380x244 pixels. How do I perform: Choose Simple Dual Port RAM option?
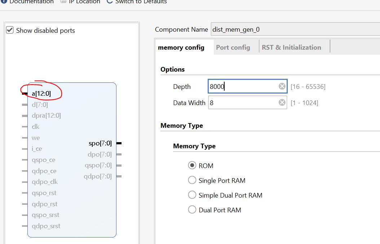(x=192, y=195)
